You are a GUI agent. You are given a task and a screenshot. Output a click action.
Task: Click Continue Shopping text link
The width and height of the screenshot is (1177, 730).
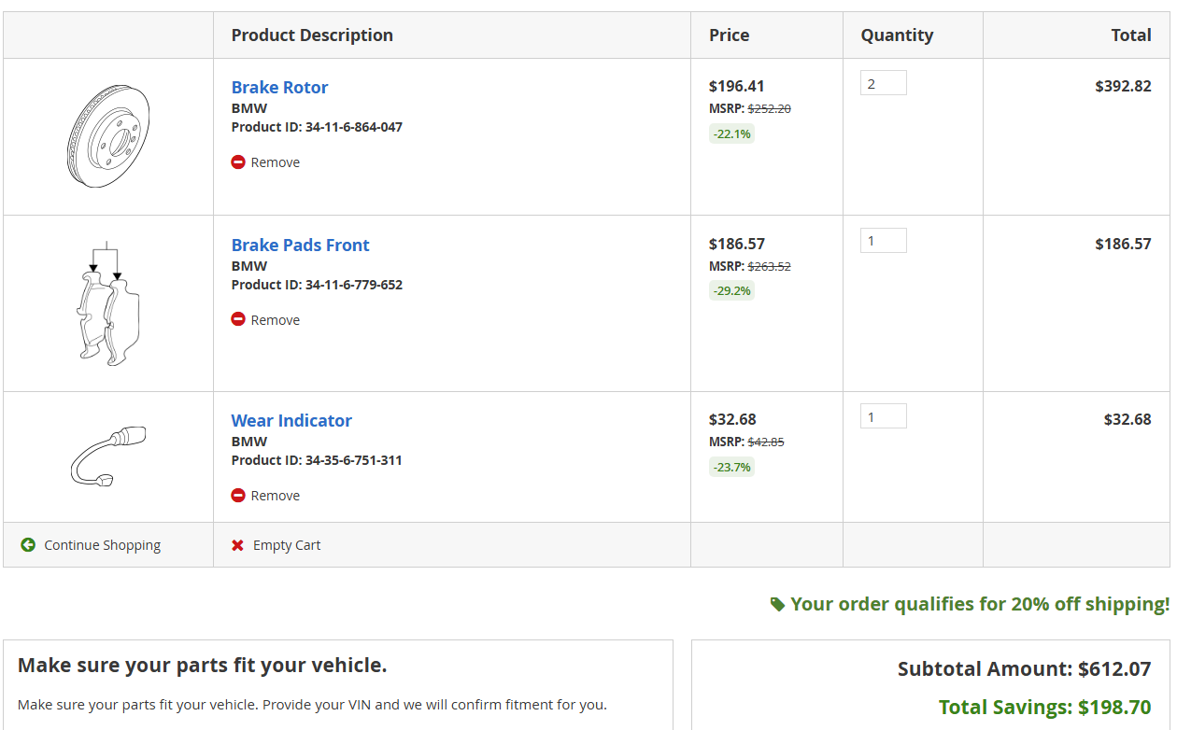point(102,545)
